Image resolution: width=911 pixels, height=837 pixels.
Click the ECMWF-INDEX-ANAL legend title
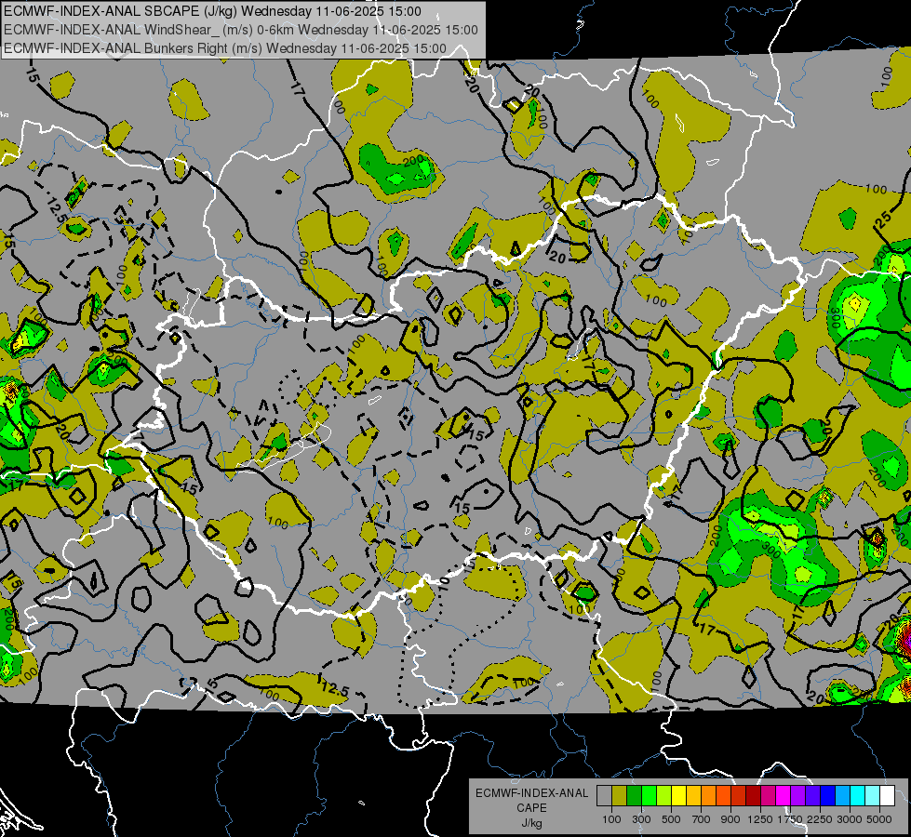coord(531,793)
